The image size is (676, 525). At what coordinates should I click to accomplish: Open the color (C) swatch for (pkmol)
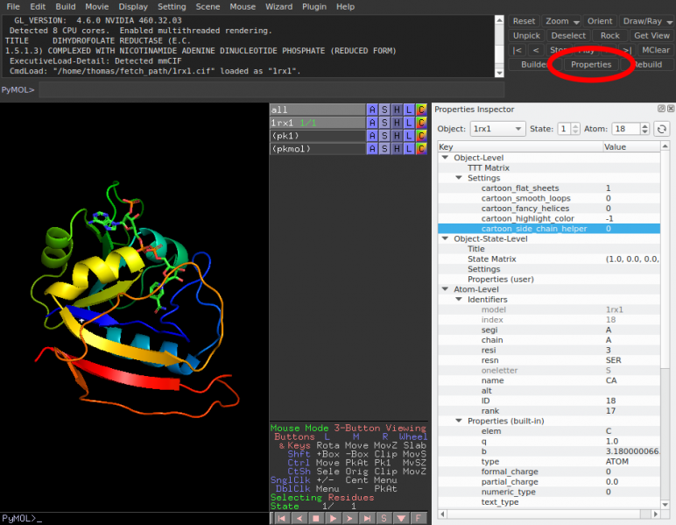[x=421, y=150]
